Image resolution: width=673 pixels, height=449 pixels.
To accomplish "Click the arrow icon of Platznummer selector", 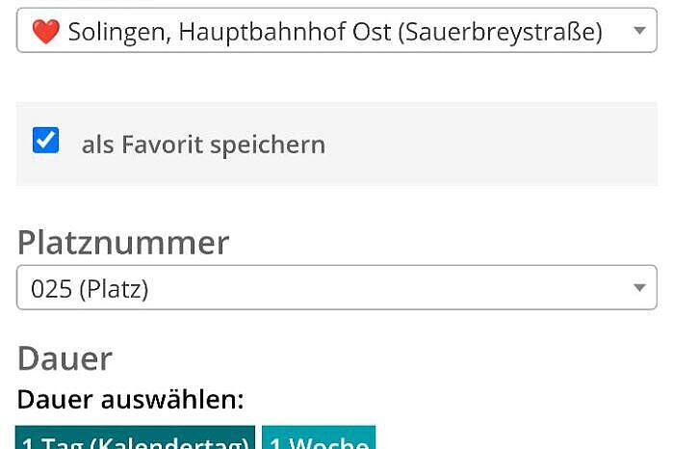I will 639,287.
